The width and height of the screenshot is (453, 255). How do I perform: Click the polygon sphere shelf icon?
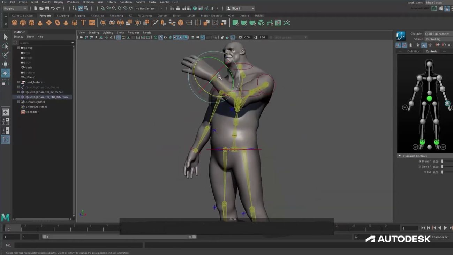pos(14,23)
